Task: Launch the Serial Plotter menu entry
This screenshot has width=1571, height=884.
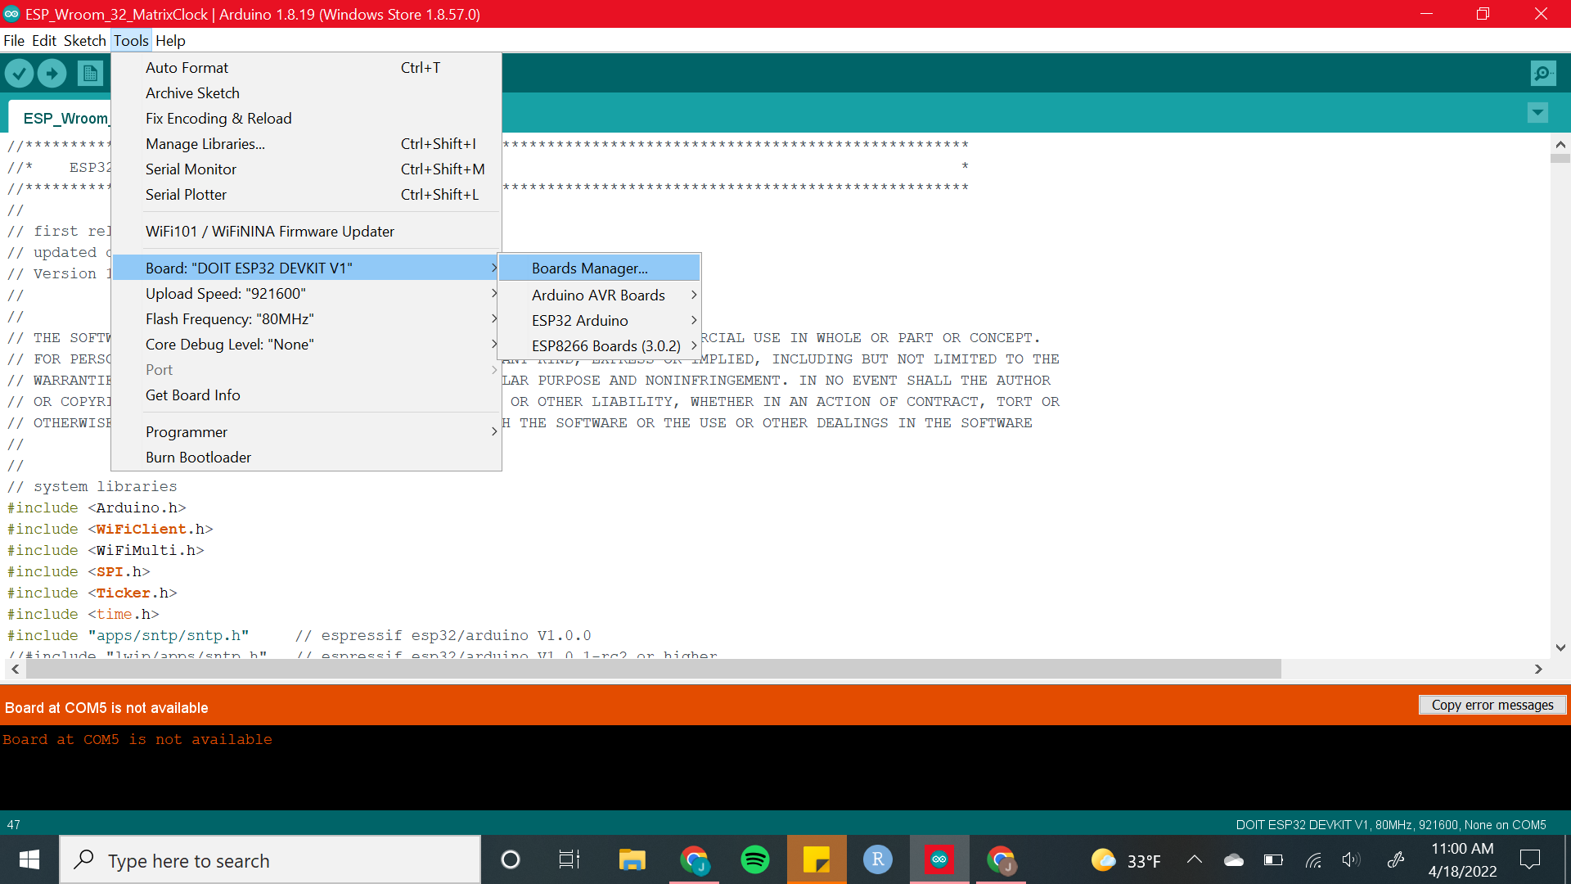Action: [x=306, y=195]
